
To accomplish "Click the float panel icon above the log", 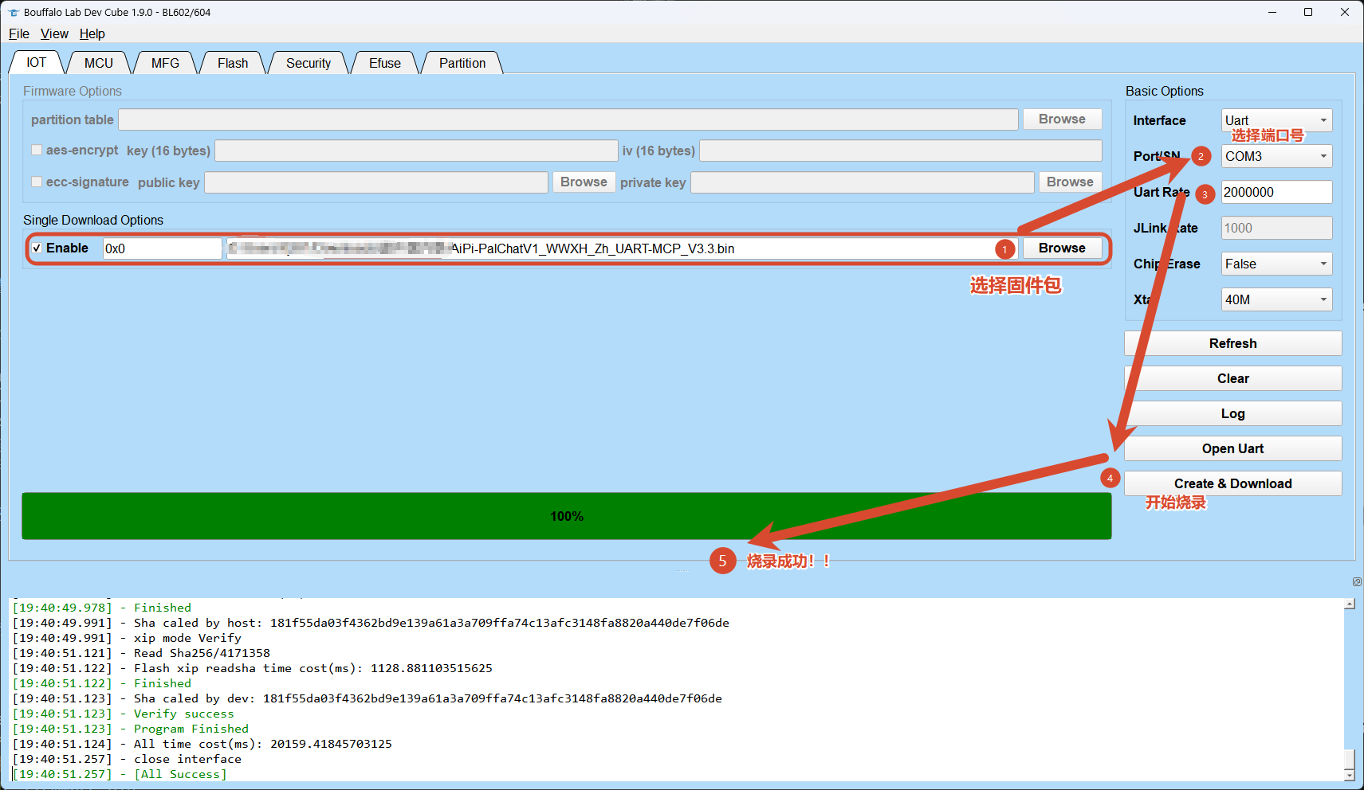I will pyautogui.click(x=1357, y=582).
